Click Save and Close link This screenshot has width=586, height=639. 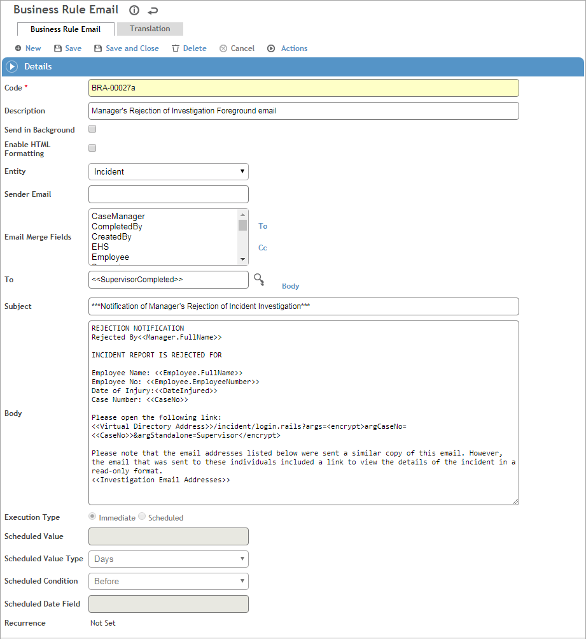(132, 48)
